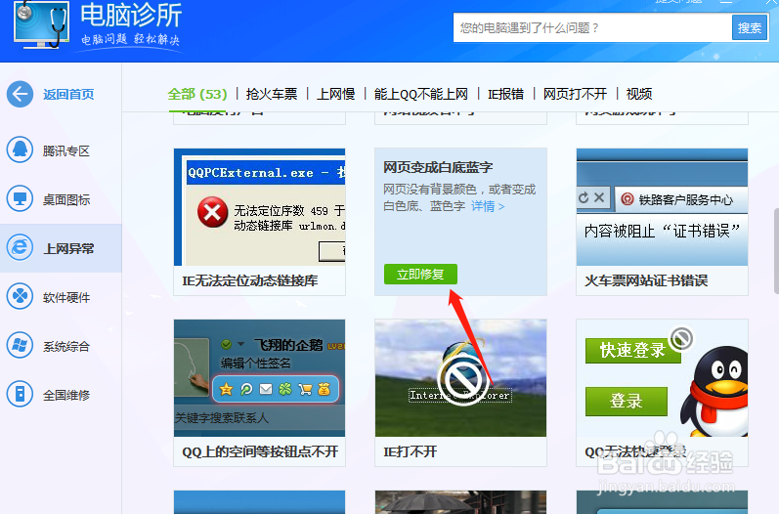This screenshot has width=779, height=514.
Task: Switch to the 网页打不开 tab
Action: [575, 94]
